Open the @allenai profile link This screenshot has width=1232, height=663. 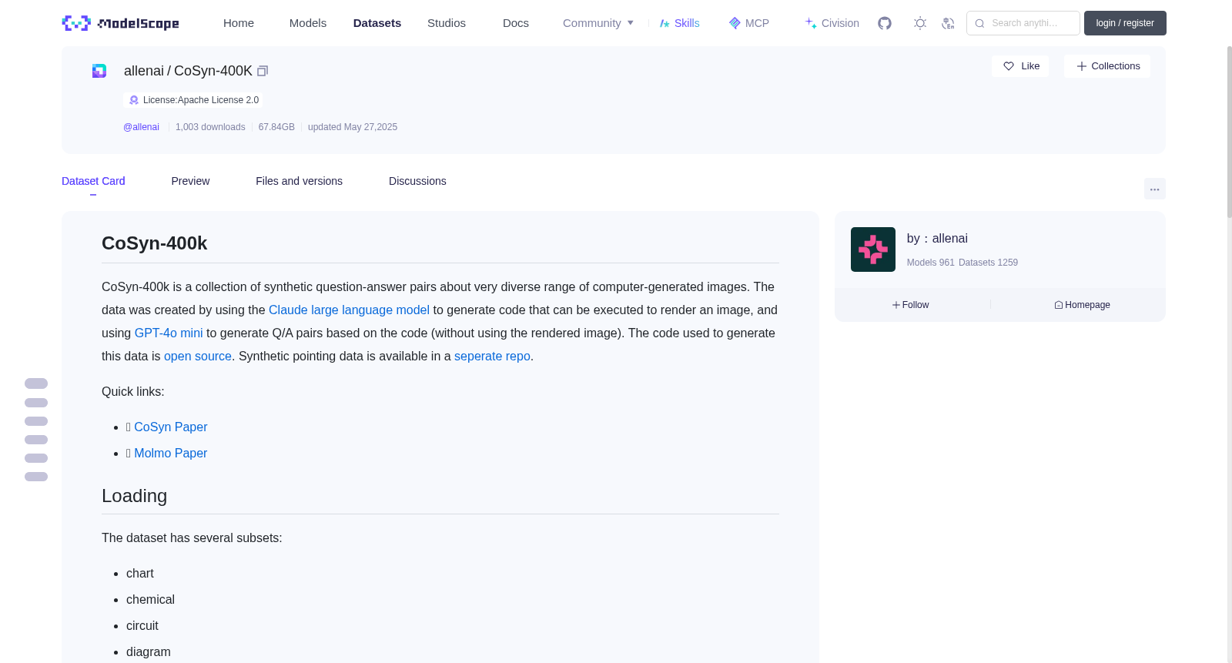[x=141, y=127]
